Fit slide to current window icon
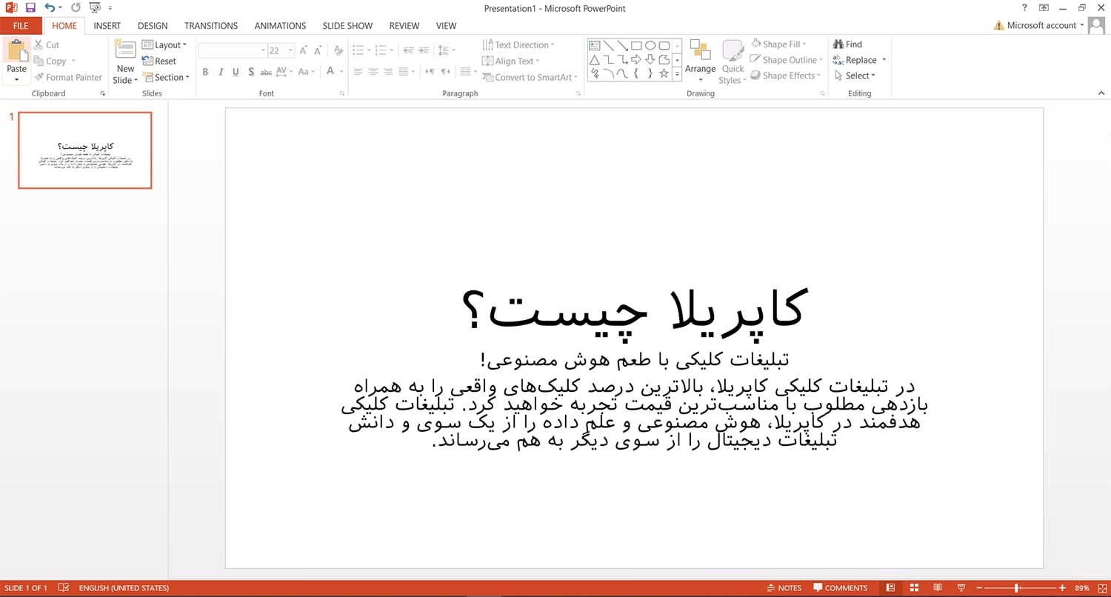The height and width of the screenshot is (597, 1111). (x=1102, y=588)
